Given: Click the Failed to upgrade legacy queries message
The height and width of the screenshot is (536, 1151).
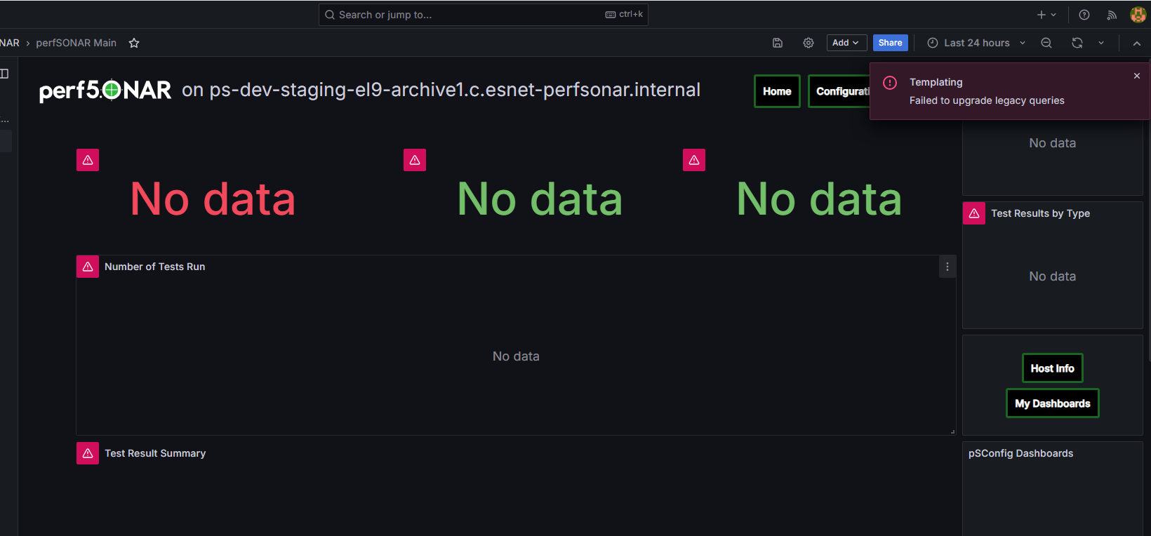Looking at the screenshot, I should pos(987,100).
